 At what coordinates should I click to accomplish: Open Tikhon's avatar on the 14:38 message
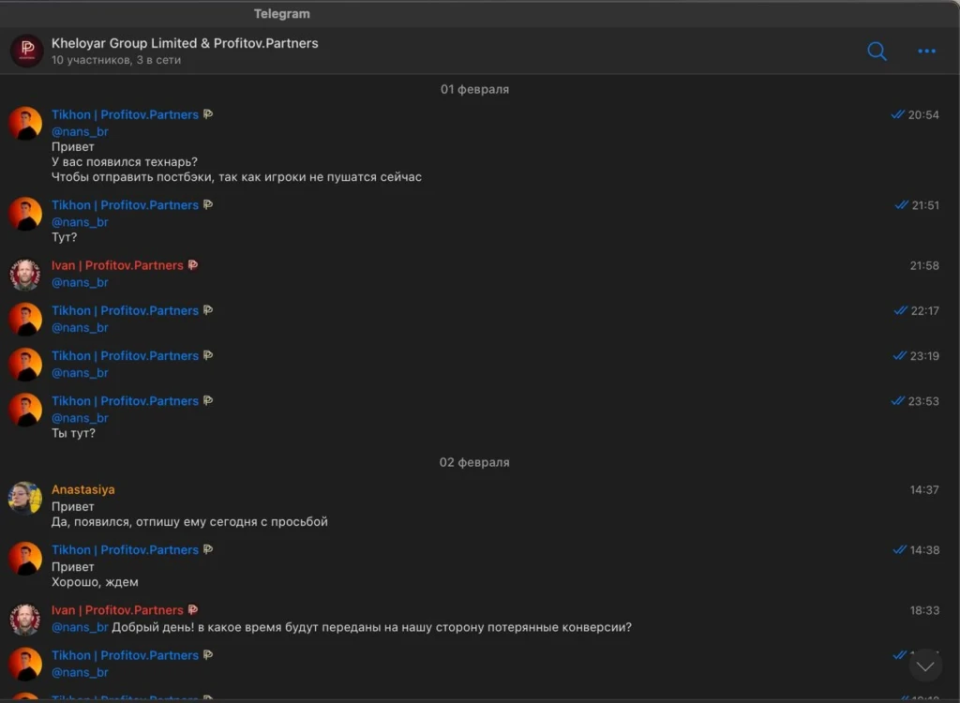point(25,559)
